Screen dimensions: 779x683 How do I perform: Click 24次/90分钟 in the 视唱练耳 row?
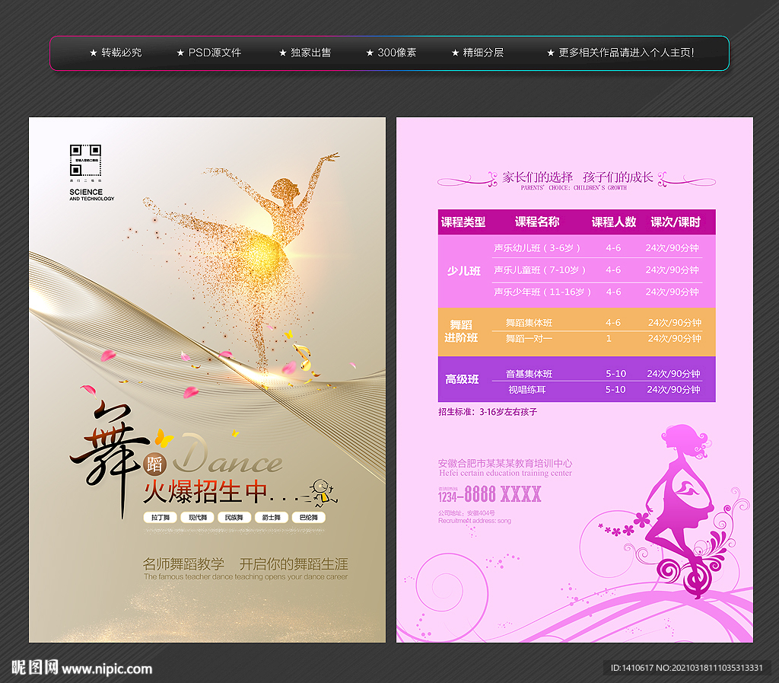tap(673, 390)
